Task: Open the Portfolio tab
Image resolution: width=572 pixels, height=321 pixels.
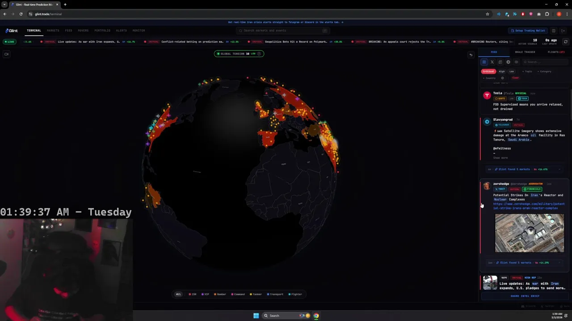Action: click(x=102, y=31)
